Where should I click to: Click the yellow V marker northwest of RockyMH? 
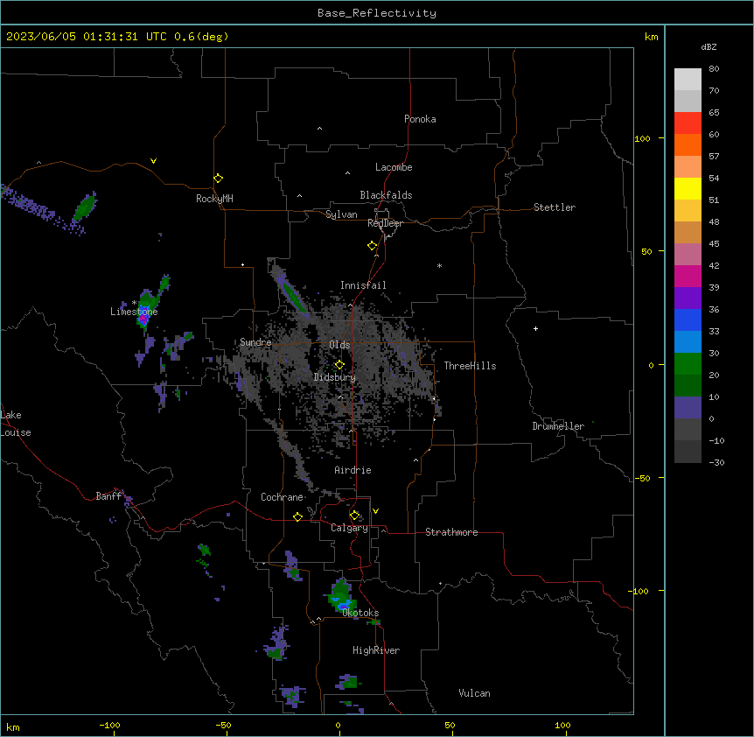tap(153, 161)
